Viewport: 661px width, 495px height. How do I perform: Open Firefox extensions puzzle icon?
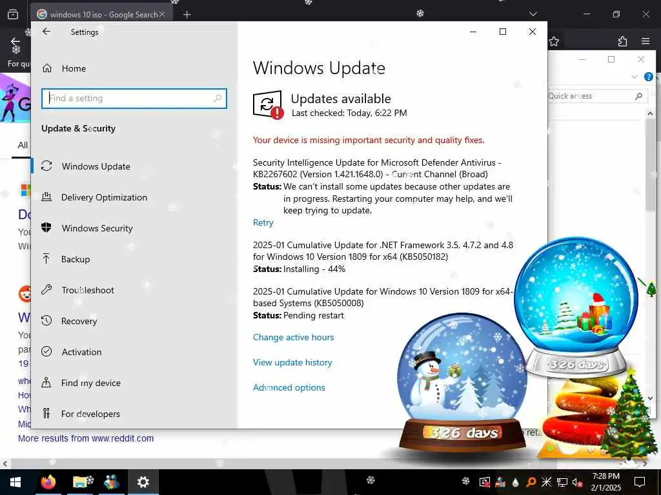(x=622, y=41)
